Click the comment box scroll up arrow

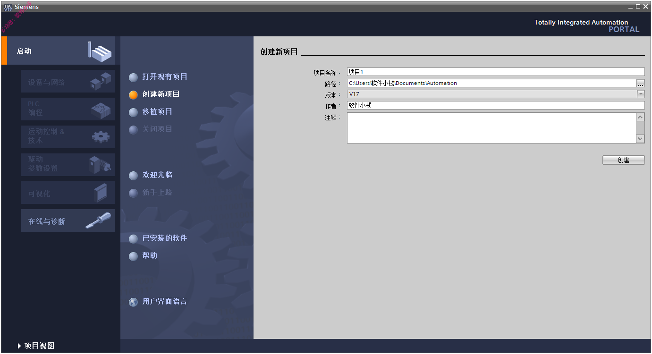coord(640,117)
